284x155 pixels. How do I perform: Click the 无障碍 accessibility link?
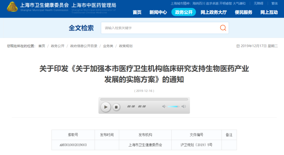(x=258, y=4)
